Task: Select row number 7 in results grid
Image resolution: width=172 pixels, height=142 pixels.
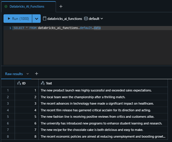Action: coord(8,130)
